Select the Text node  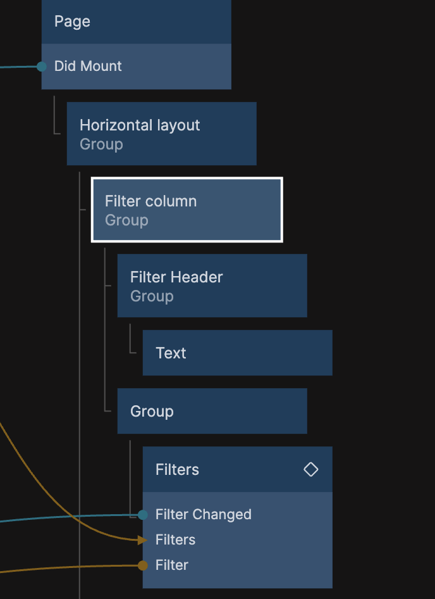[x=237, y=353]
